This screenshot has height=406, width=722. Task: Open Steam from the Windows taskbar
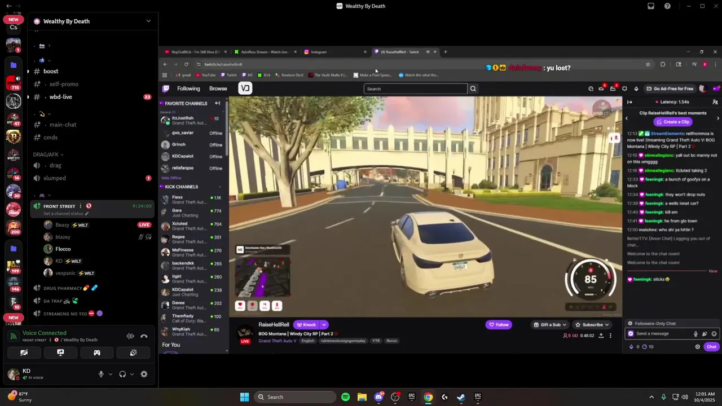coord(461,397)
